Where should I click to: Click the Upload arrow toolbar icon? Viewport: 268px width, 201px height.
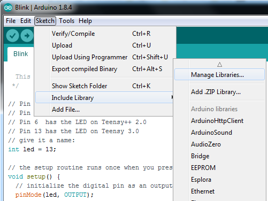coord(27,36)
